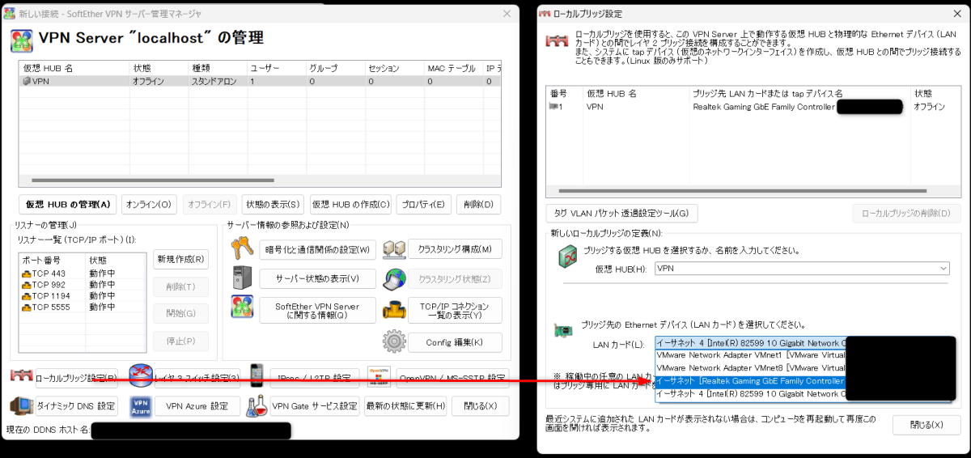Click 仮想 HUB の作成(C) button
The width and height of the screenshot is (971, 458).
(352, 205)
